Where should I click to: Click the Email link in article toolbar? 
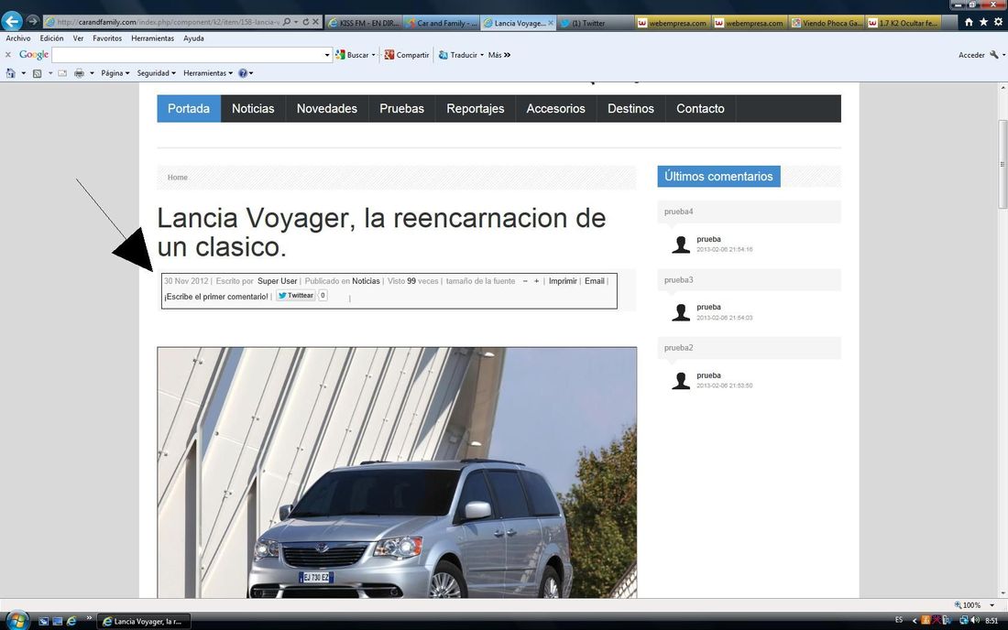pyautogui.click(x=595, y=281)
